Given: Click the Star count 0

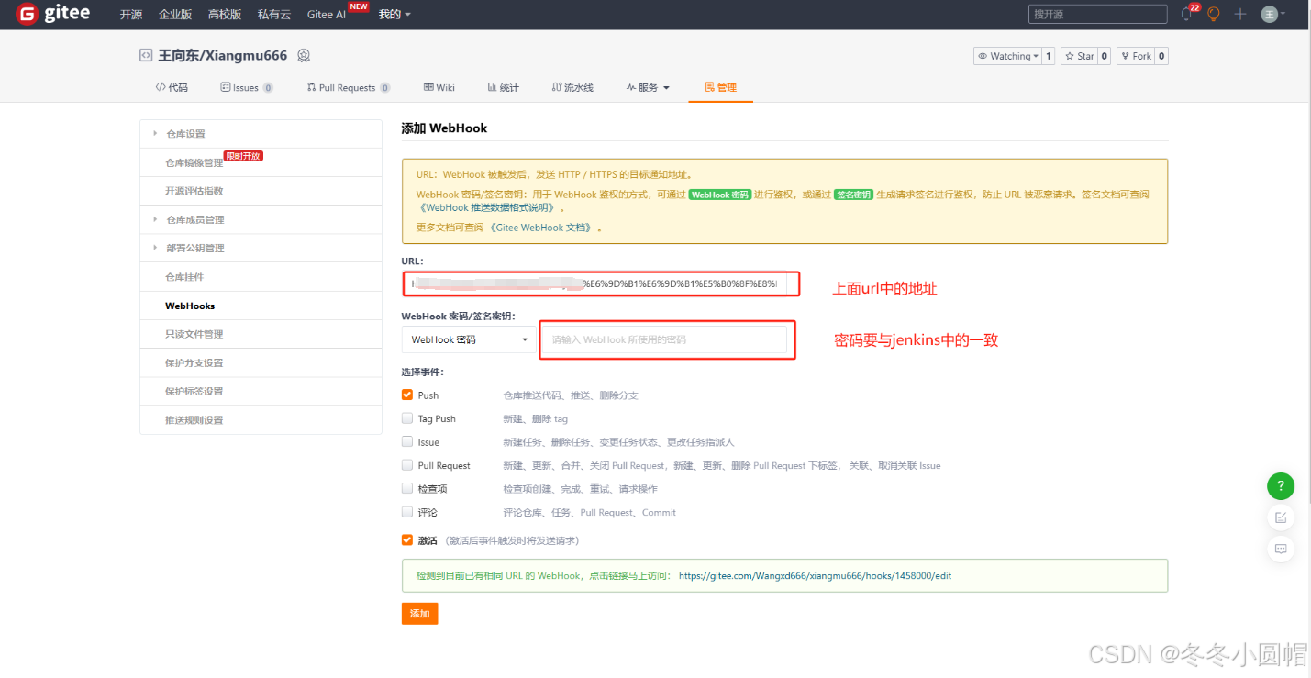Looking at the screenshot, I should (1105, 56).
